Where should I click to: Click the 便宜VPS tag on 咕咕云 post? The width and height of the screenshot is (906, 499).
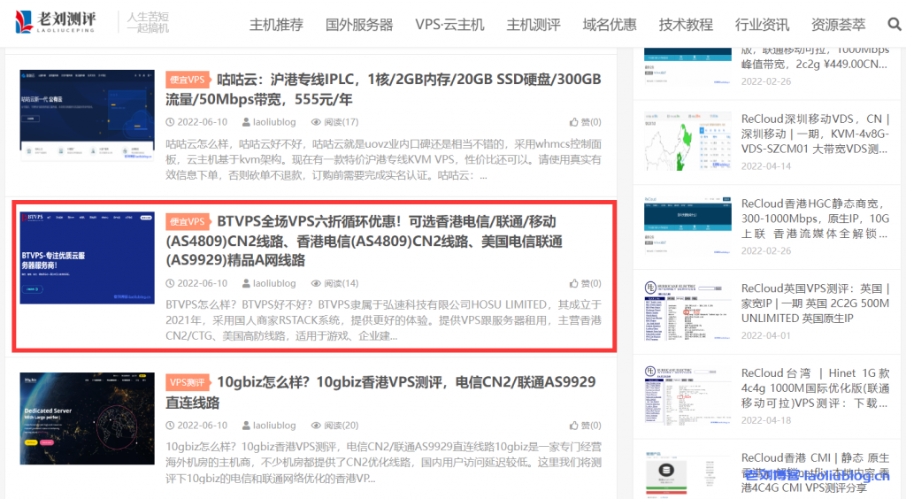(x=187, y=80)
